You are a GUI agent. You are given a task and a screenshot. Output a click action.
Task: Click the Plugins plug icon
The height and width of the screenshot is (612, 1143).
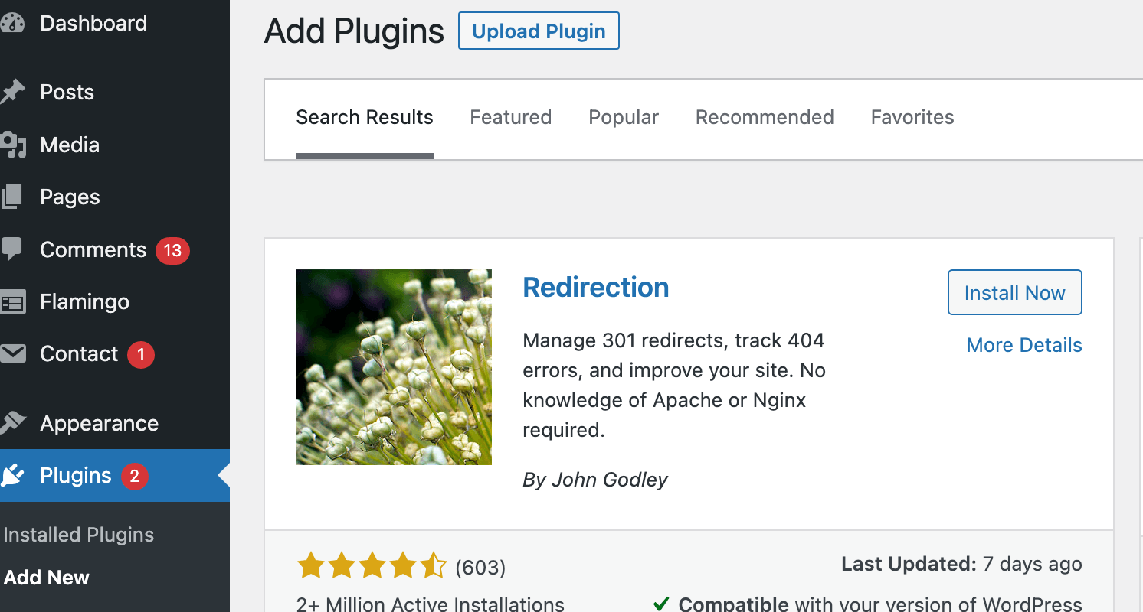pos(12,476)
